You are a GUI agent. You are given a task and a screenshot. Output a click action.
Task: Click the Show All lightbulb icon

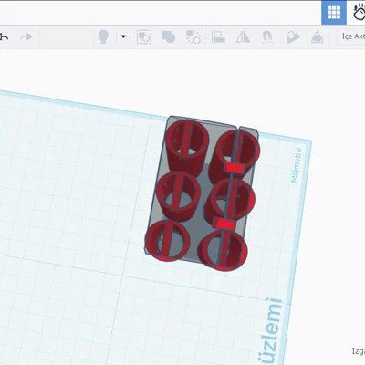point(103,36)
